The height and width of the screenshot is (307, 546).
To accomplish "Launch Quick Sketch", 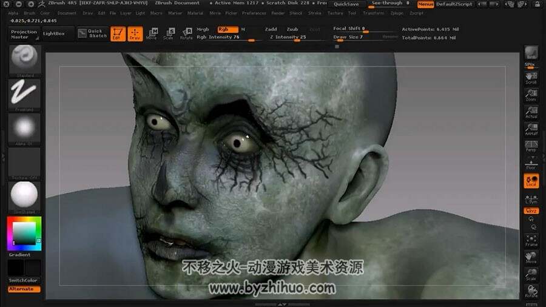I will click(x=93, y=33).
